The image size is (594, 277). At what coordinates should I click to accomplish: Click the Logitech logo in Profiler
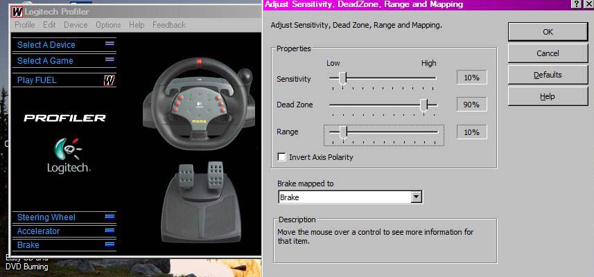click(x=69, y=156)
